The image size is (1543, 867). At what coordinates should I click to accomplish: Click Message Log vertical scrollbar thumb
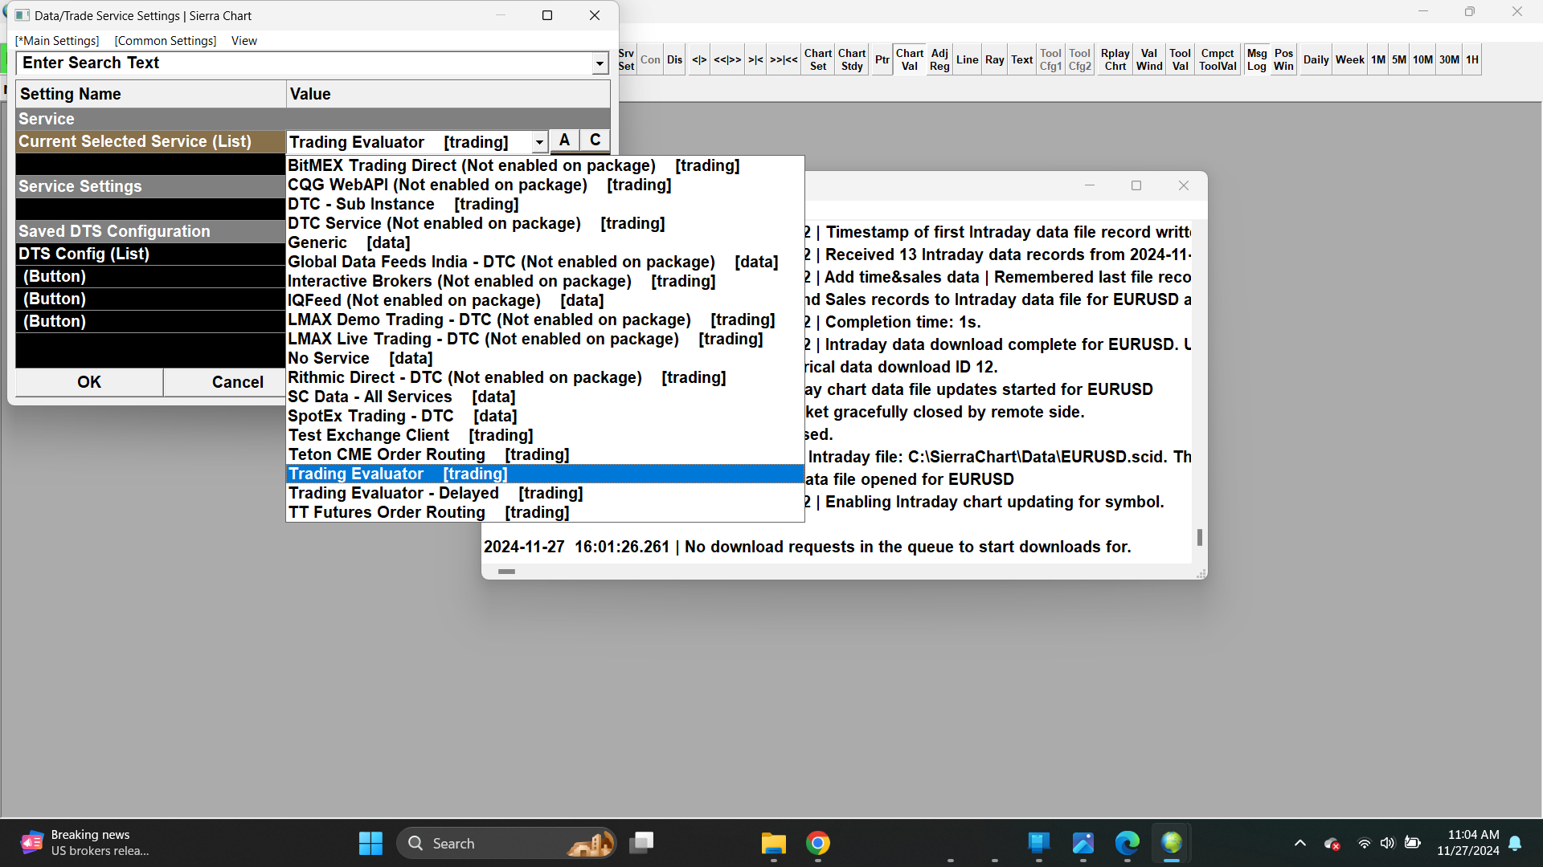[1199, 537]
